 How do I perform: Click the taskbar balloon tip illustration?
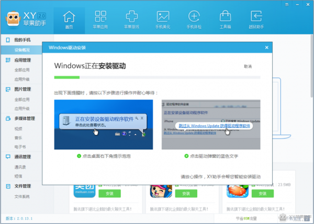point(104,124)
